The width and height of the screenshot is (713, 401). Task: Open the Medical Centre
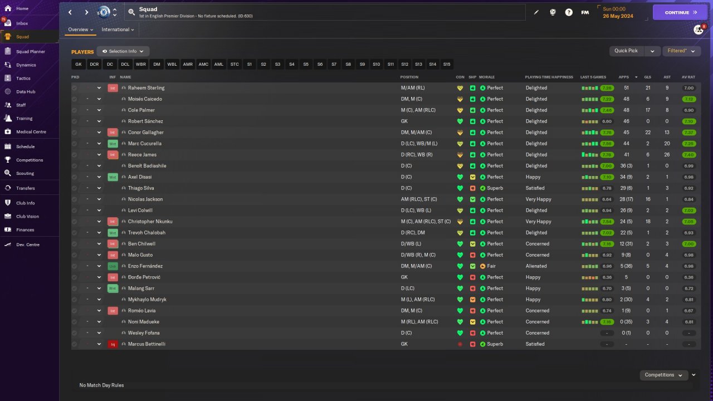click(x=29, y=132)
